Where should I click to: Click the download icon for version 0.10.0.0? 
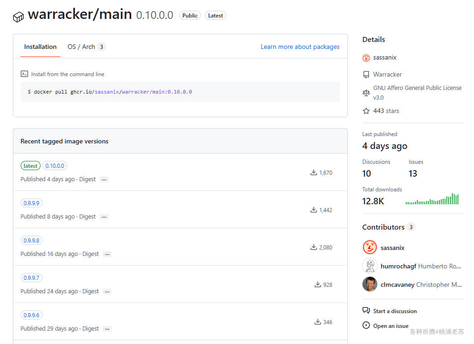[x=314, y=172]
